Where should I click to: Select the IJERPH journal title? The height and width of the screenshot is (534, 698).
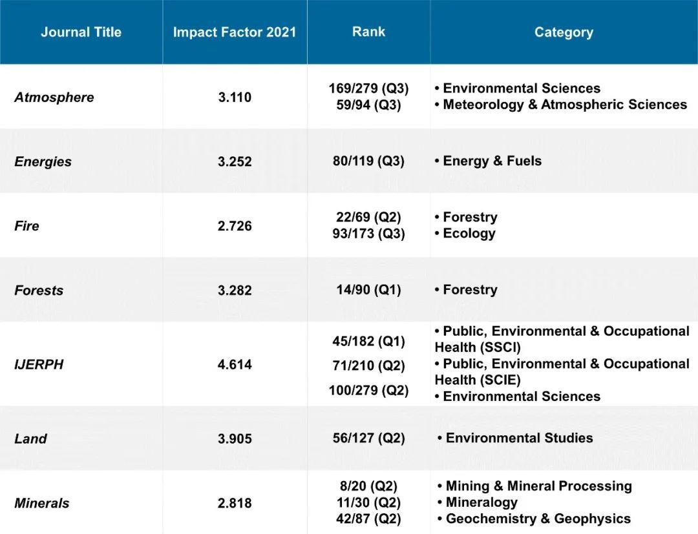click(x=39, y=365)
